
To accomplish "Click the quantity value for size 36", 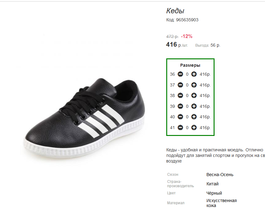I will (187, 74).
